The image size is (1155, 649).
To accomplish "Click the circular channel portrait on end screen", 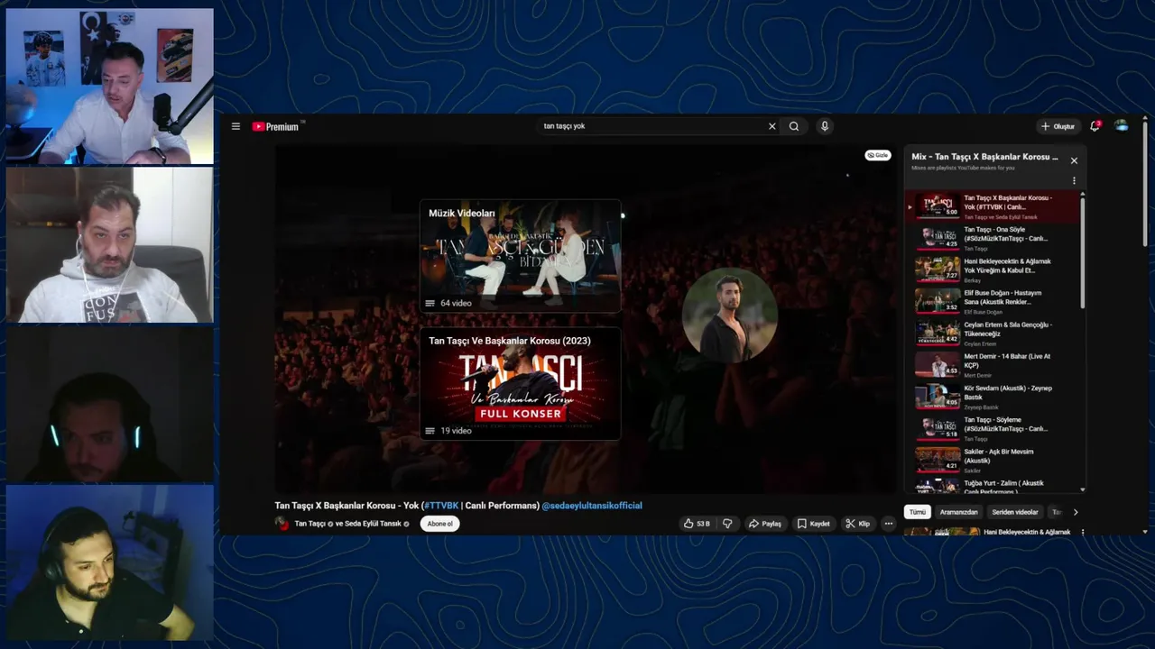I will pyautogui.click(x=729, y=315).
